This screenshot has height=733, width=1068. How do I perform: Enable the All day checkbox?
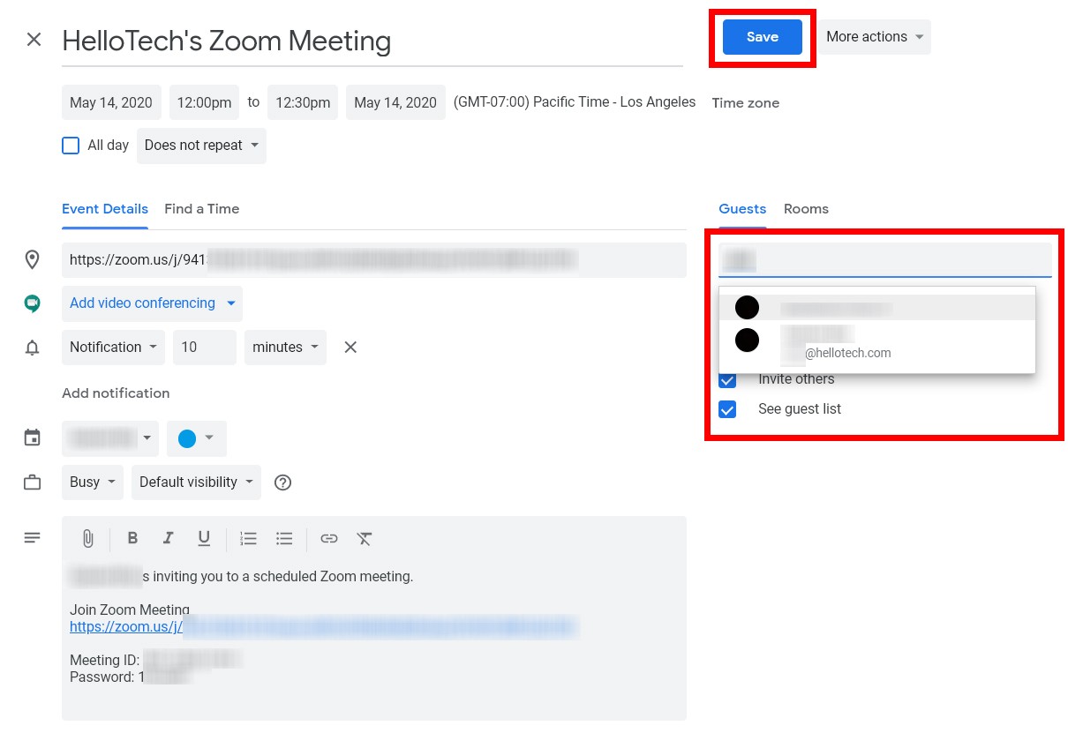pos(71,146)
